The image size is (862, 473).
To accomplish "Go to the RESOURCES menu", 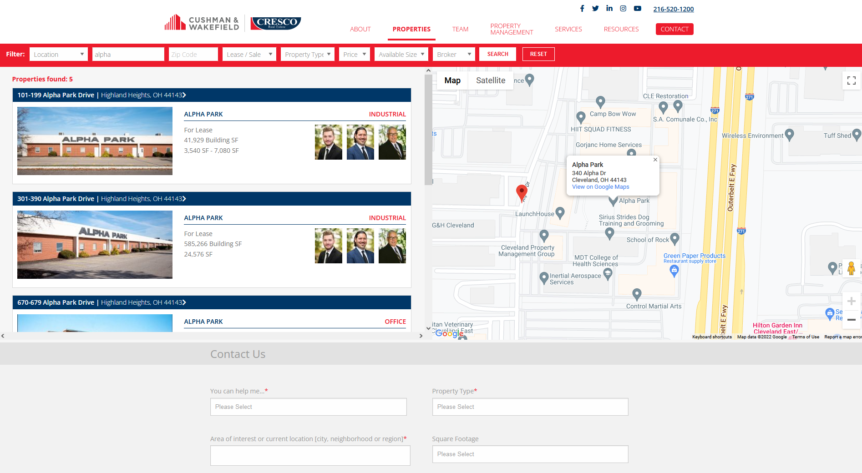I will [621, 29].
